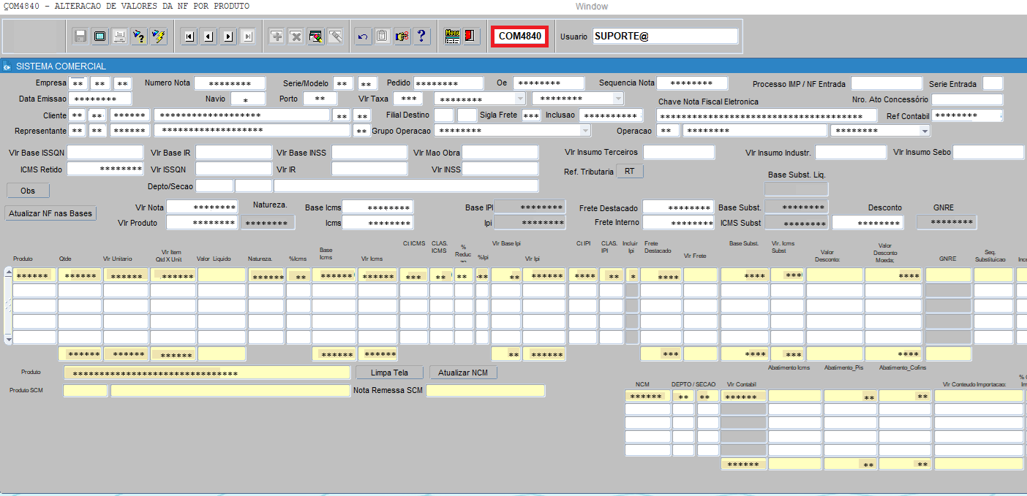Open the first dropdown after Vlr Taxa

pyautogui.click(x=520, y=99)
